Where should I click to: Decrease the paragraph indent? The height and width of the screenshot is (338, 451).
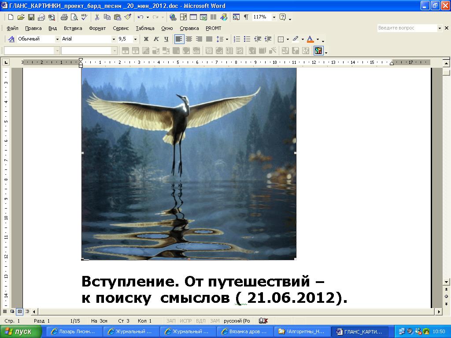[258, 39]
